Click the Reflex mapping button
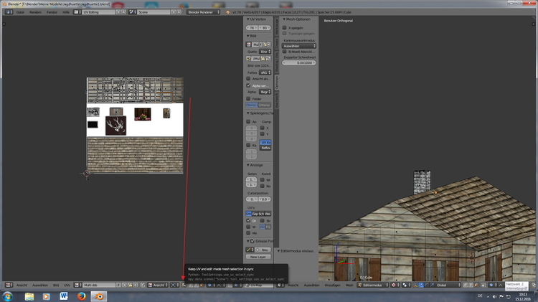The width and height of the screenshot is (538, 302). [265, 148]
